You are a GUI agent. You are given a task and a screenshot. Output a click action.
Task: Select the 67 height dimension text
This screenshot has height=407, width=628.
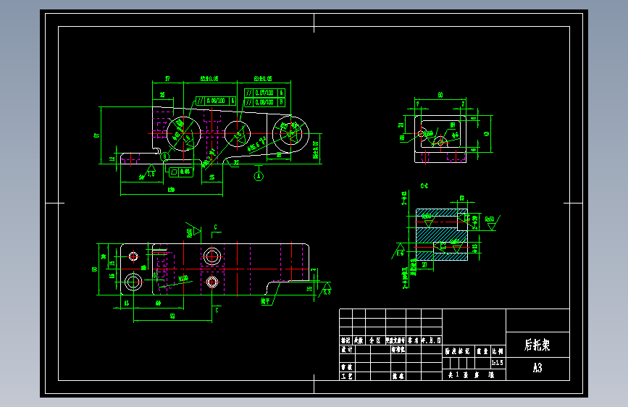[x=96, y=135]
